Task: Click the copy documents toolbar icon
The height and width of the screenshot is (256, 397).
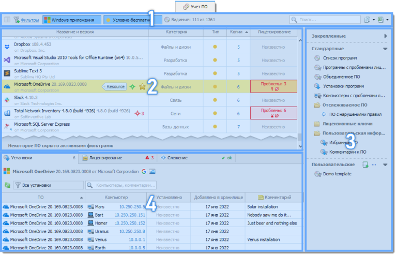Action: point(367,20)
